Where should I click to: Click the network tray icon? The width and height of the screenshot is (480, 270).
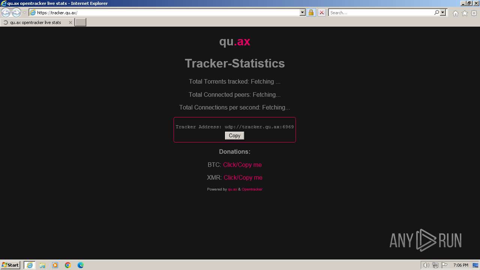coord(435,265)
